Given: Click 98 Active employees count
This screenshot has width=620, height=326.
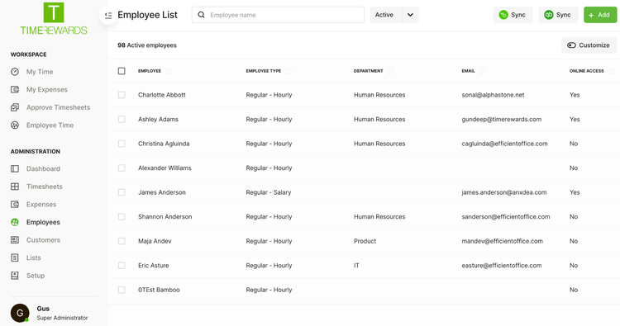Looking at the screenshot, I should (147, 45).
